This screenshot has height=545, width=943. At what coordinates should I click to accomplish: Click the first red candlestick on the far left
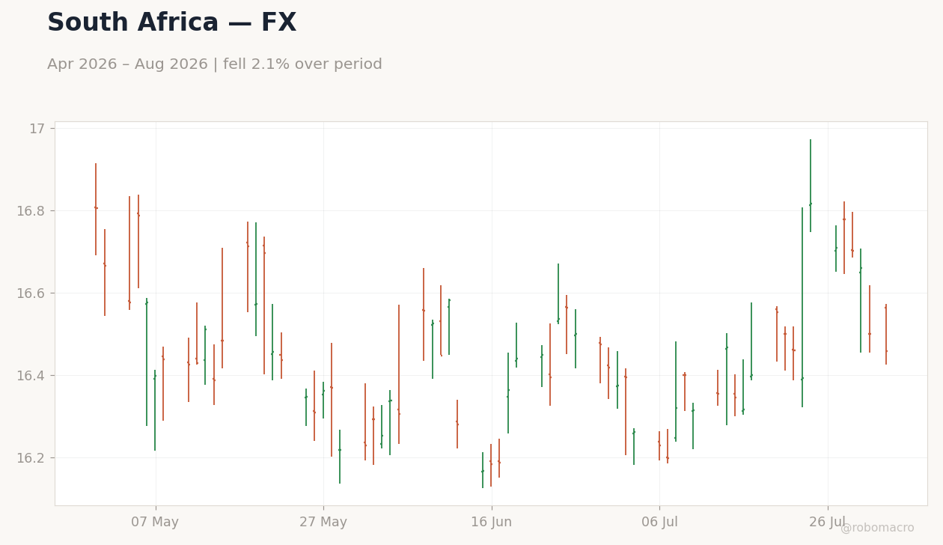click(96, 209)
